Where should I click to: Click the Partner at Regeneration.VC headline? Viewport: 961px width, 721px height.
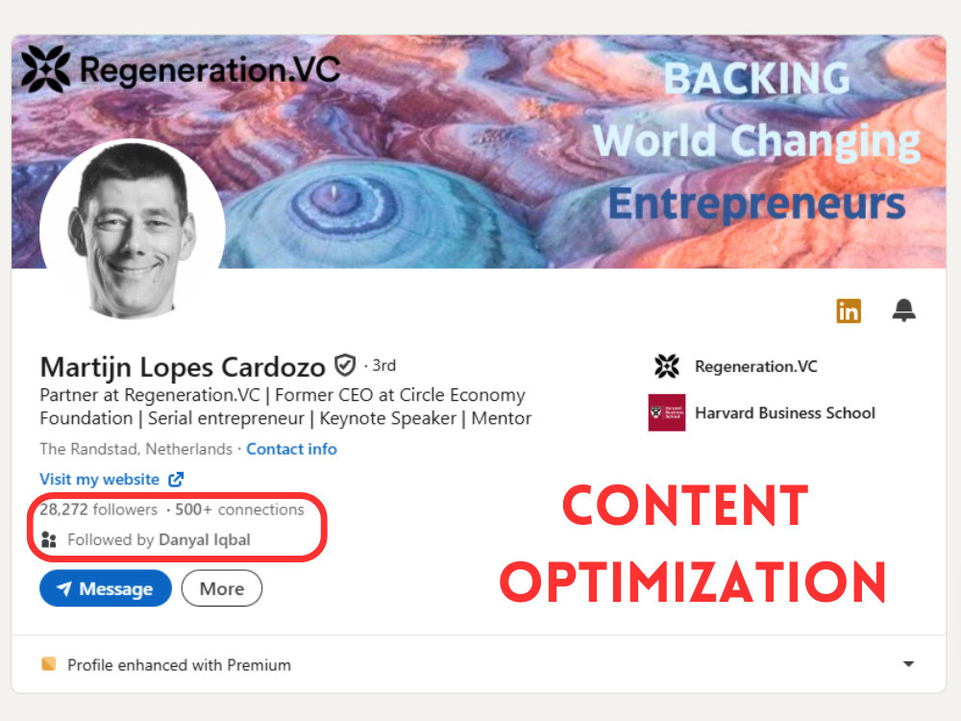(285, 407)
